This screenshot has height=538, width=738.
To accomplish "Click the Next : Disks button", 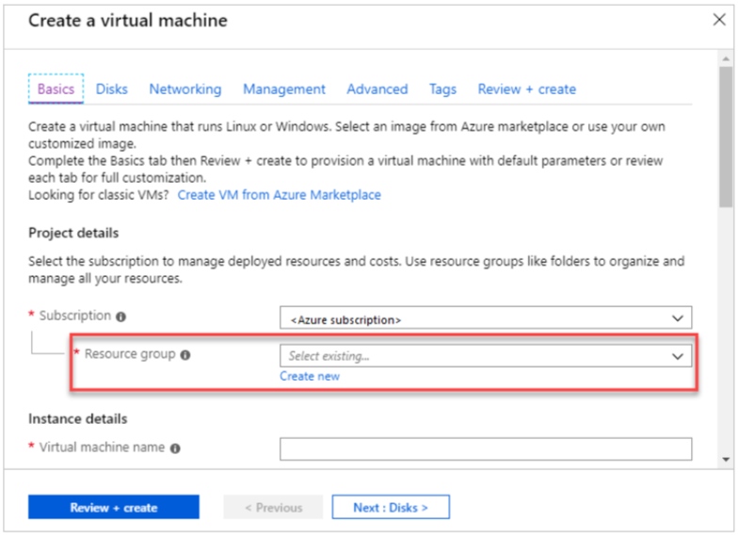I will point(391,507).
